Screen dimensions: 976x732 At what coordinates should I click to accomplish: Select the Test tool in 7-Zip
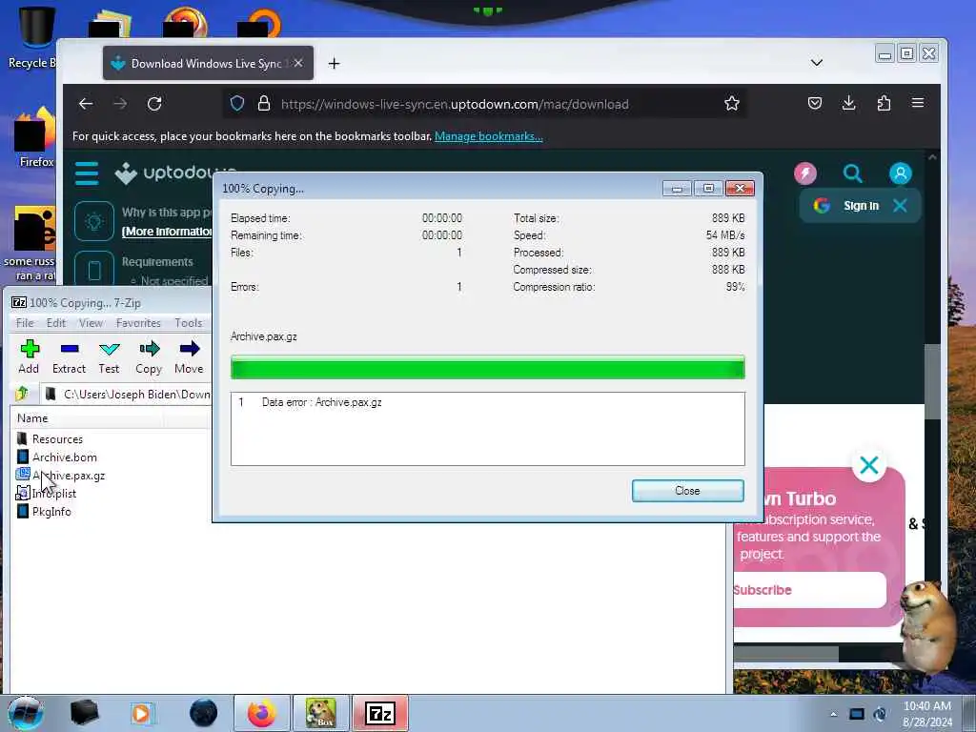coord(109,356)
